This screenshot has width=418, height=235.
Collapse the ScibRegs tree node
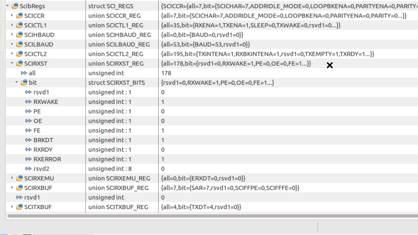(x=7, y=5)
